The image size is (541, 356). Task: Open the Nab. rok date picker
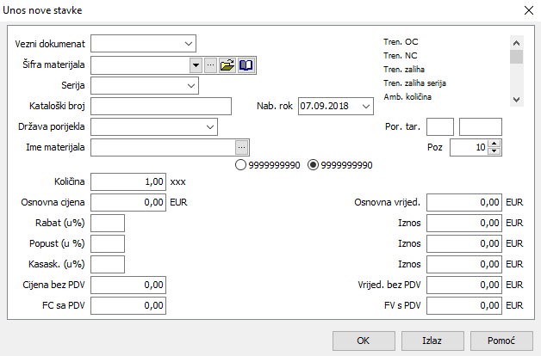click(x=366, y=106)
